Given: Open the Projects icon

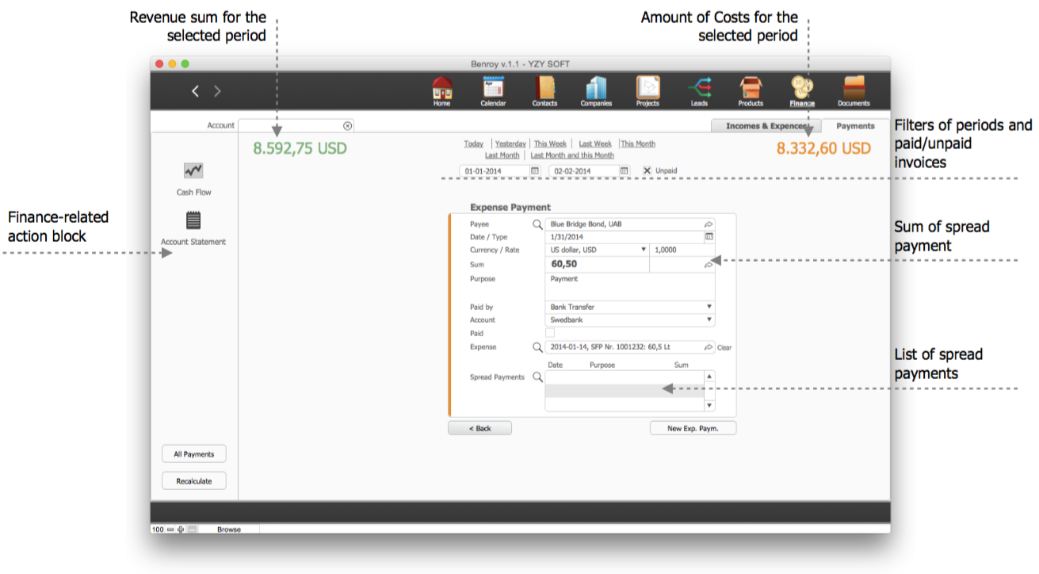Looking at the screenshot, I should click(647, 89).
